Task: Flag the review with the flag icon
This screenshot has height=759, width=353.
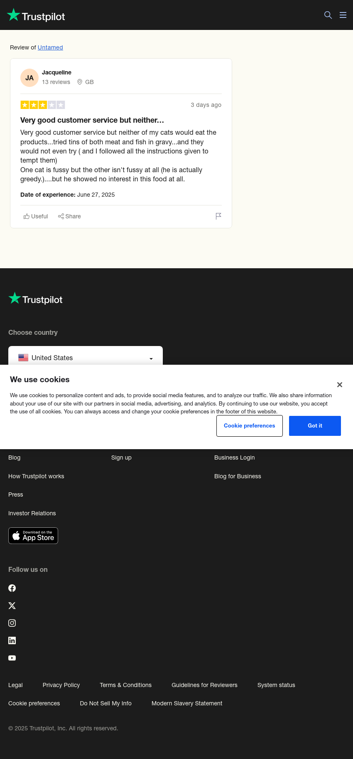Action: pyautogui.click(x=218, y=216)
